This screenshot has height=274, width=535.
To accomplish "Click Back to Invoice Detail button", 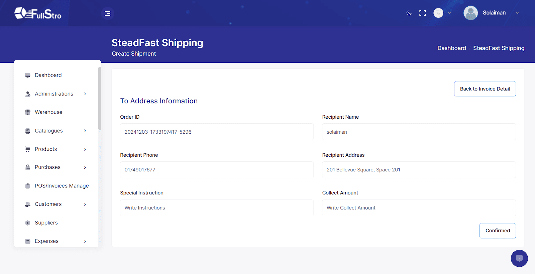I will click(485, 89).
